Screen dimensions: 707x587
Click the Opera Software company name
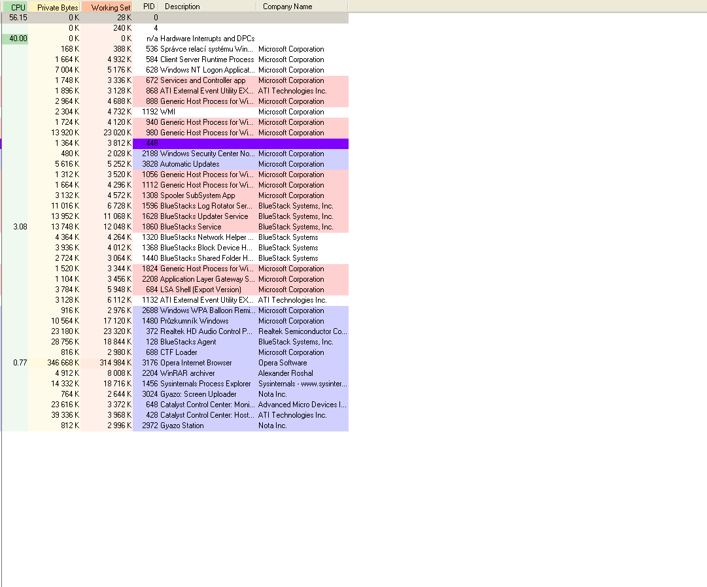point(283,363)
